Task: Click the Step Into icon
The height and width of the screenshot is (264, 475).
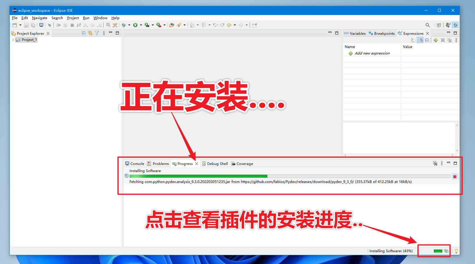Action: pos(86,25)
